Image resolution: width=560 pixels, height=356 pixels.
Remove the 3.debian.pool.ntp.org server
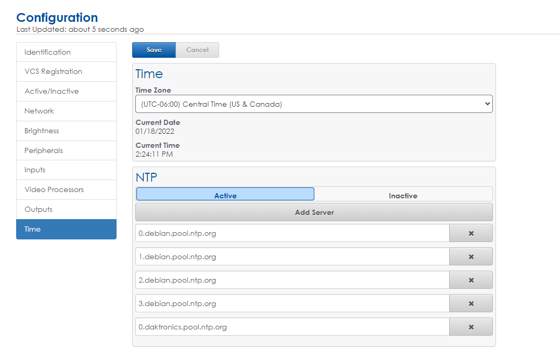470,303
